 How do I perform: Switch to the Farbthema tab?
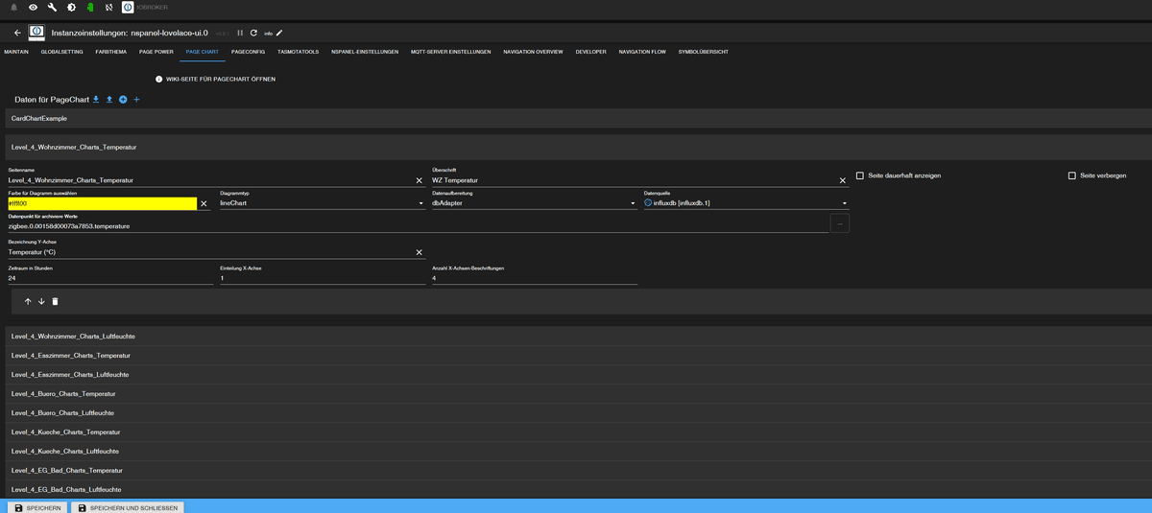110,52
